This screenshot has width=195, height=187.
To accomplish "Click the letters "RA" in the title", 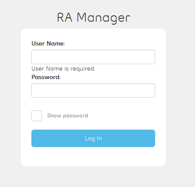I will click(64, 17).
